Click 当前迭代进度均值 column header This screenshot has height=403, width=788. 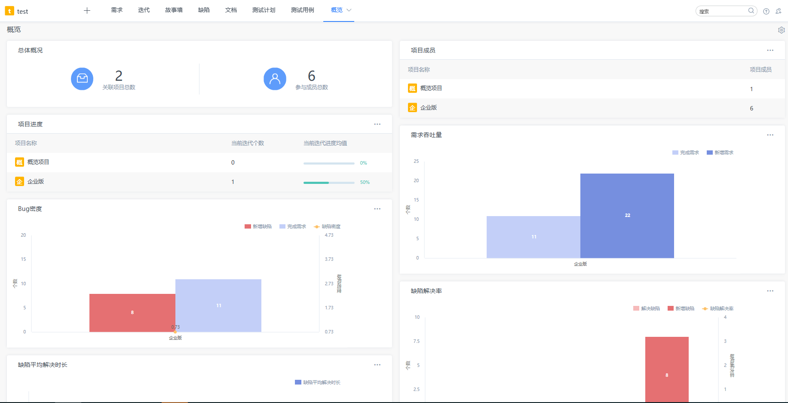325,143
